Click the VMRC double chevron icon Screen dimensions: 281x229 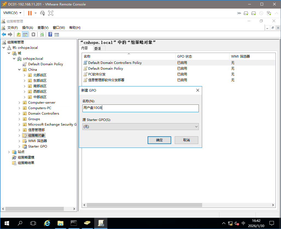click(239, 13)
